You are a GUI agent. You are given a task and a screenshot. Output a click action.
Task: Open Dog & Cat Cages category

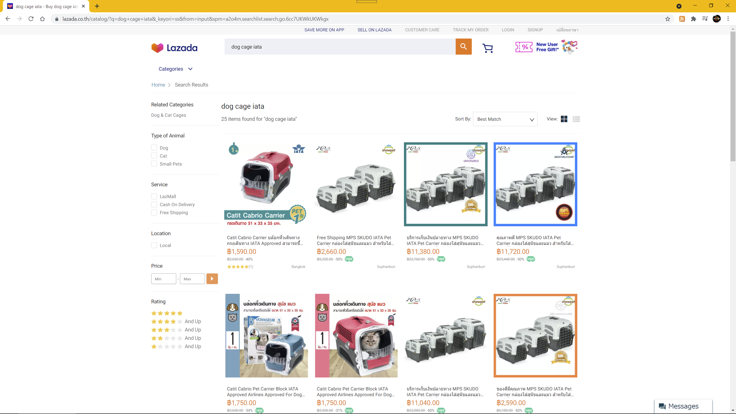click(x=168, y=115)
